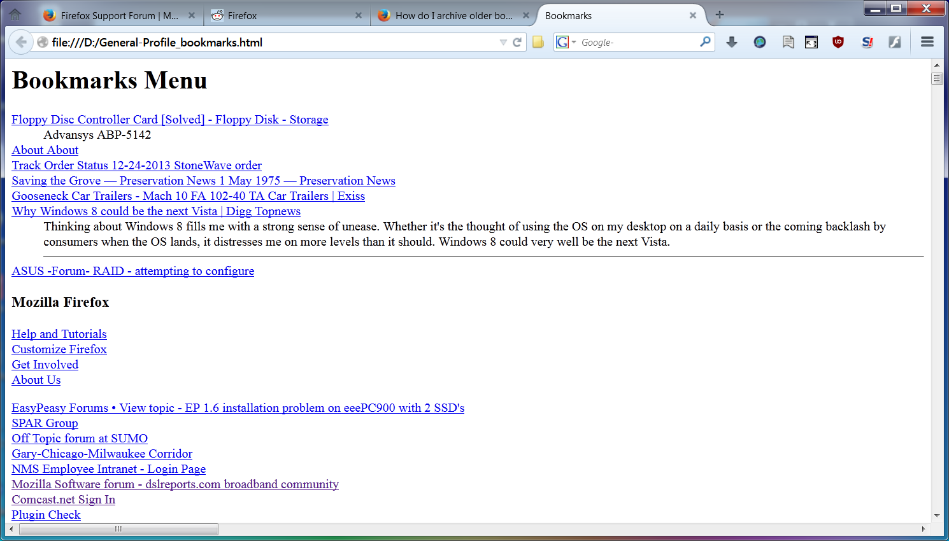Click the 'Thinking about Windows 8' description paragraph
The height and width of the screenshot is (541, 949).
pos(465,234)
